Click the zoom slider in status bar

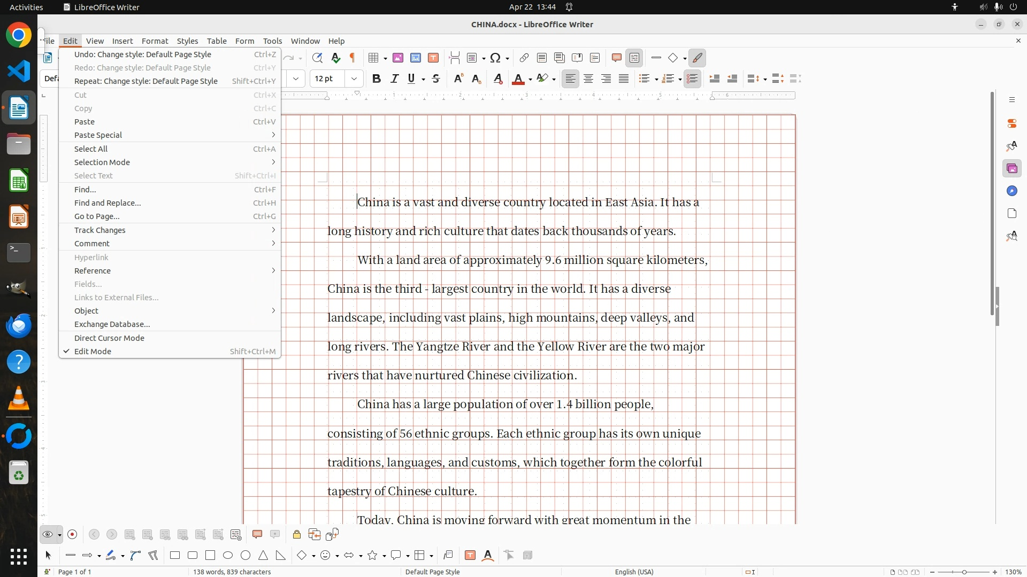964,572
